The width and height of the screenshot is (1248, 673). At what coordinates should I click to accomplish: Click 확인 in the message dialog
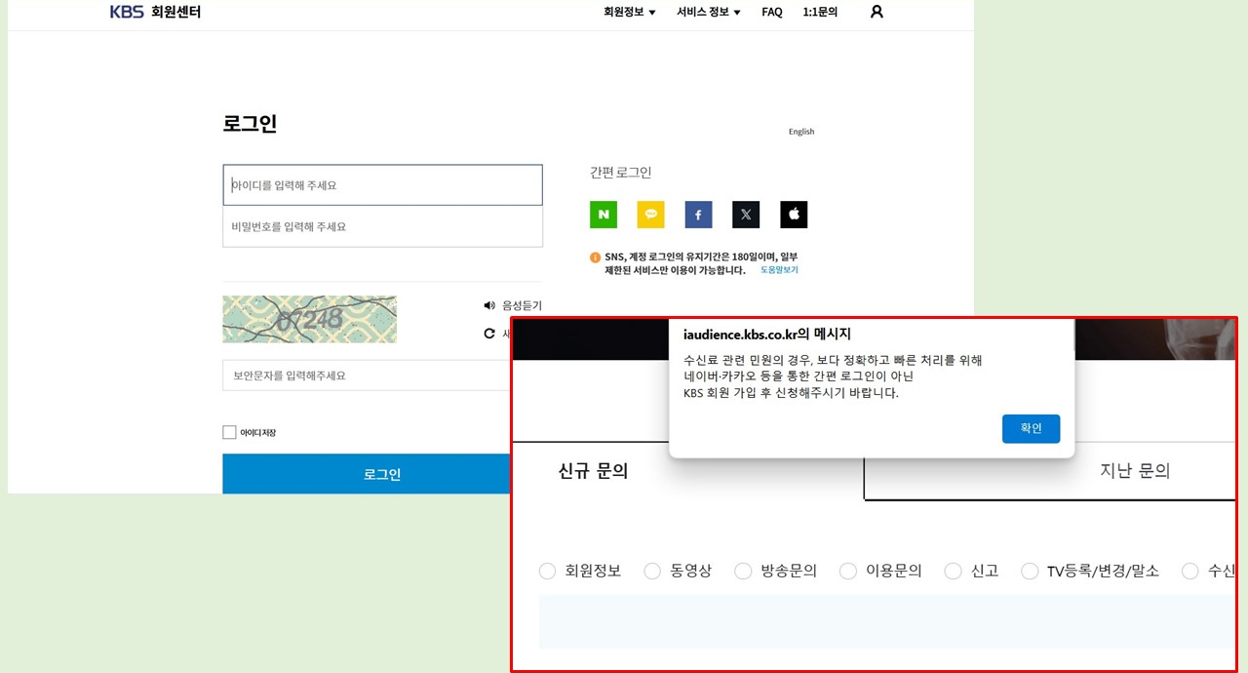click(x=1031, y=428)
